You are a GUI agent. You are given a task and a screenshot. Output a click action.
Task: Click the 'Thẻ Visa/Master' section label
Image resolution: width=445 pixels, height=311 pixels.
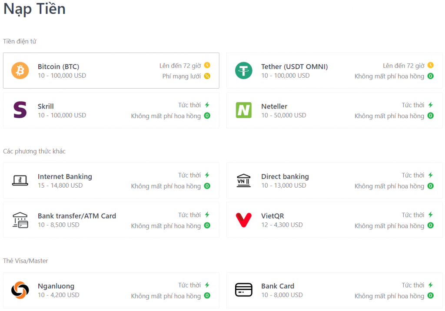point(26,261)
